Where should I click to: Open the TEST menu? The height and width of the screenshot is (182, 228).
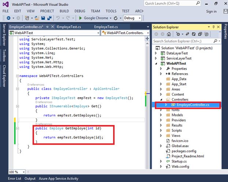click(x=126, y=11)
